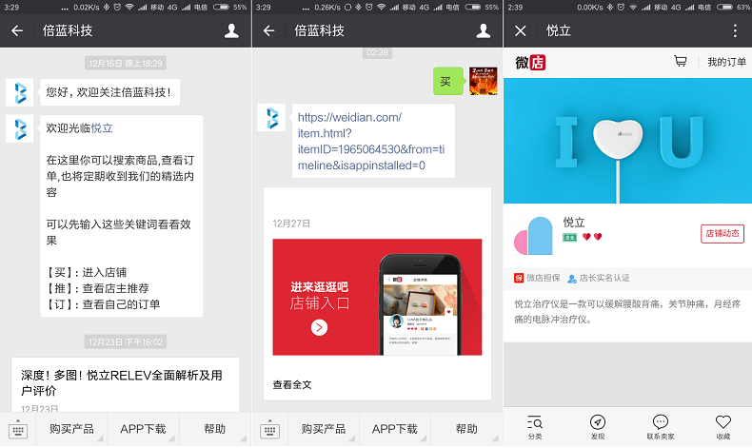752x448 pixels.
Task: Tap the 12月27日 date on article card
Action: pyautogui.click(x=291, y=224)
